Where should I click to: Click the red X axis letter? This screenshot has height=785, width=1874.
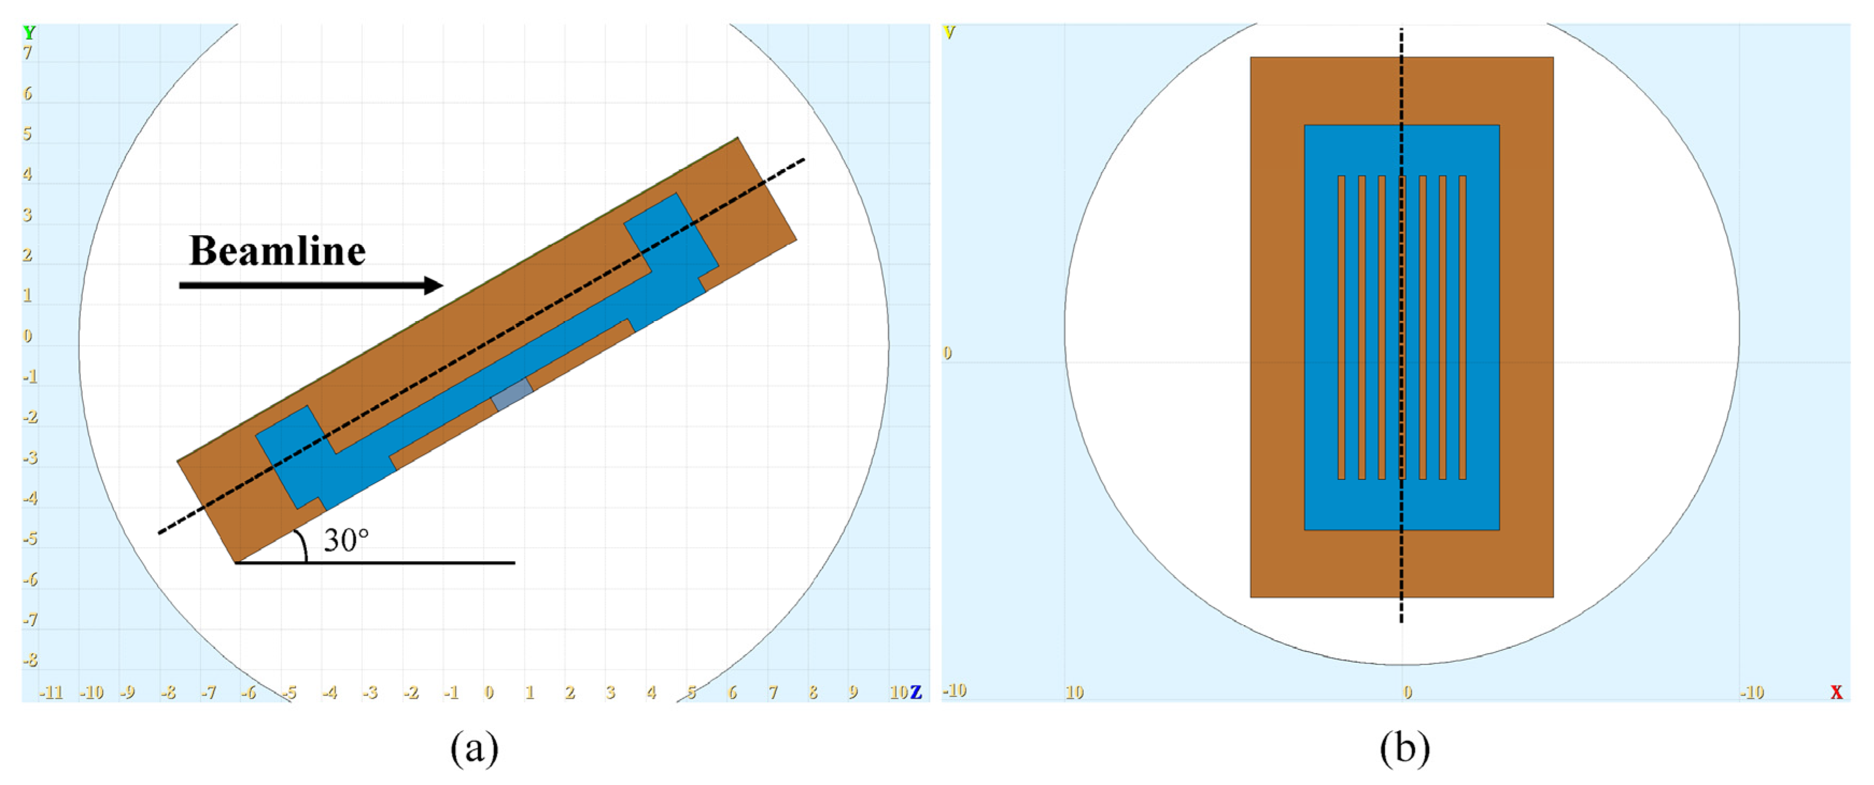1836,692
